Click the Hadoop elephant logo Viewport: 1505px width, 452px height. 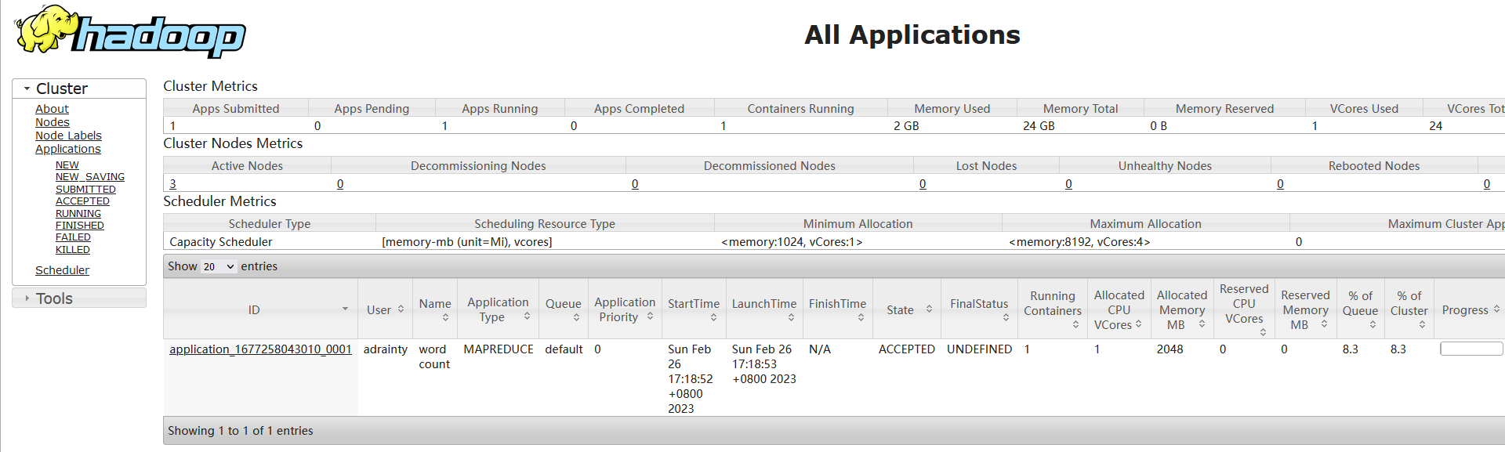pos(130,32)
